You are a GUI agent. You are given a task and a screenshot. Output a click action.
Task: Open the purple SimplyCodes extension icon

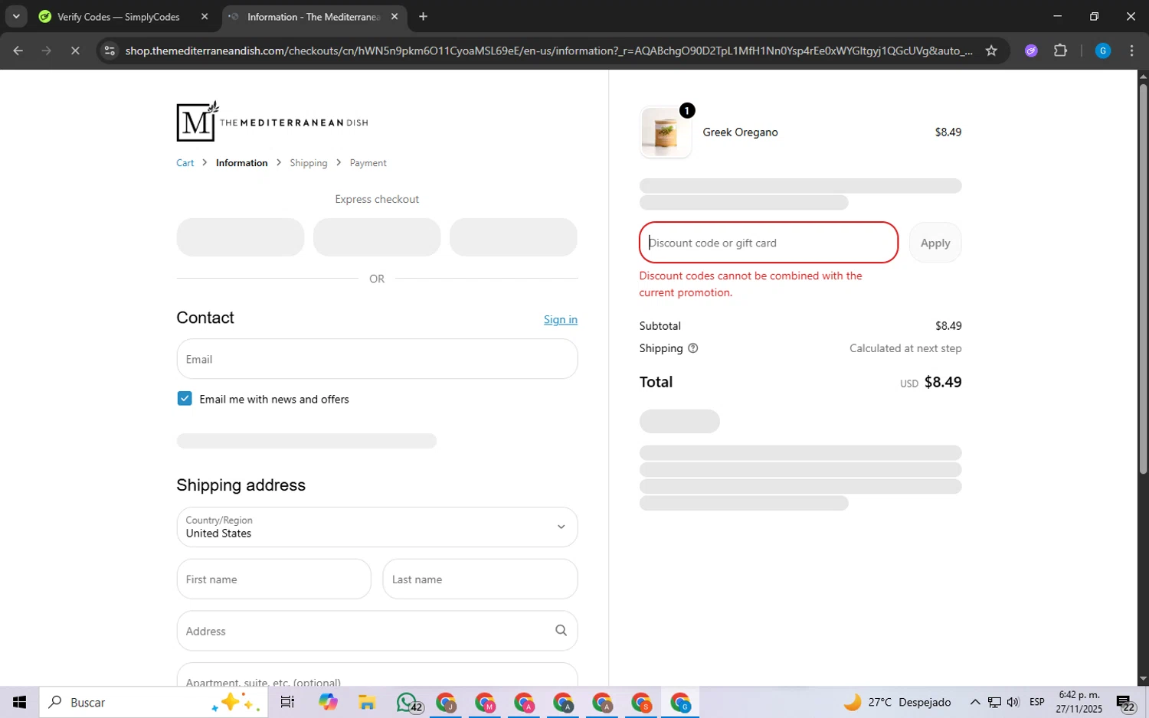tap(1031, 51)
